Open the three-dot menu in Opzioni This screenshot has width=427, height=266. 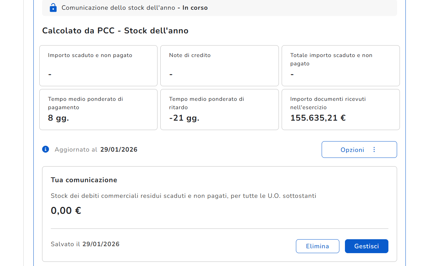pos(374,150)
